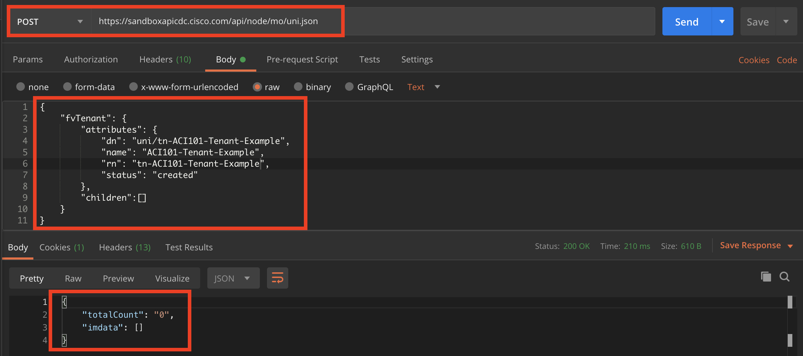Toggle the wrap lines icon in response
Viewport: 803px width, 356px height.
click(277, 278)
